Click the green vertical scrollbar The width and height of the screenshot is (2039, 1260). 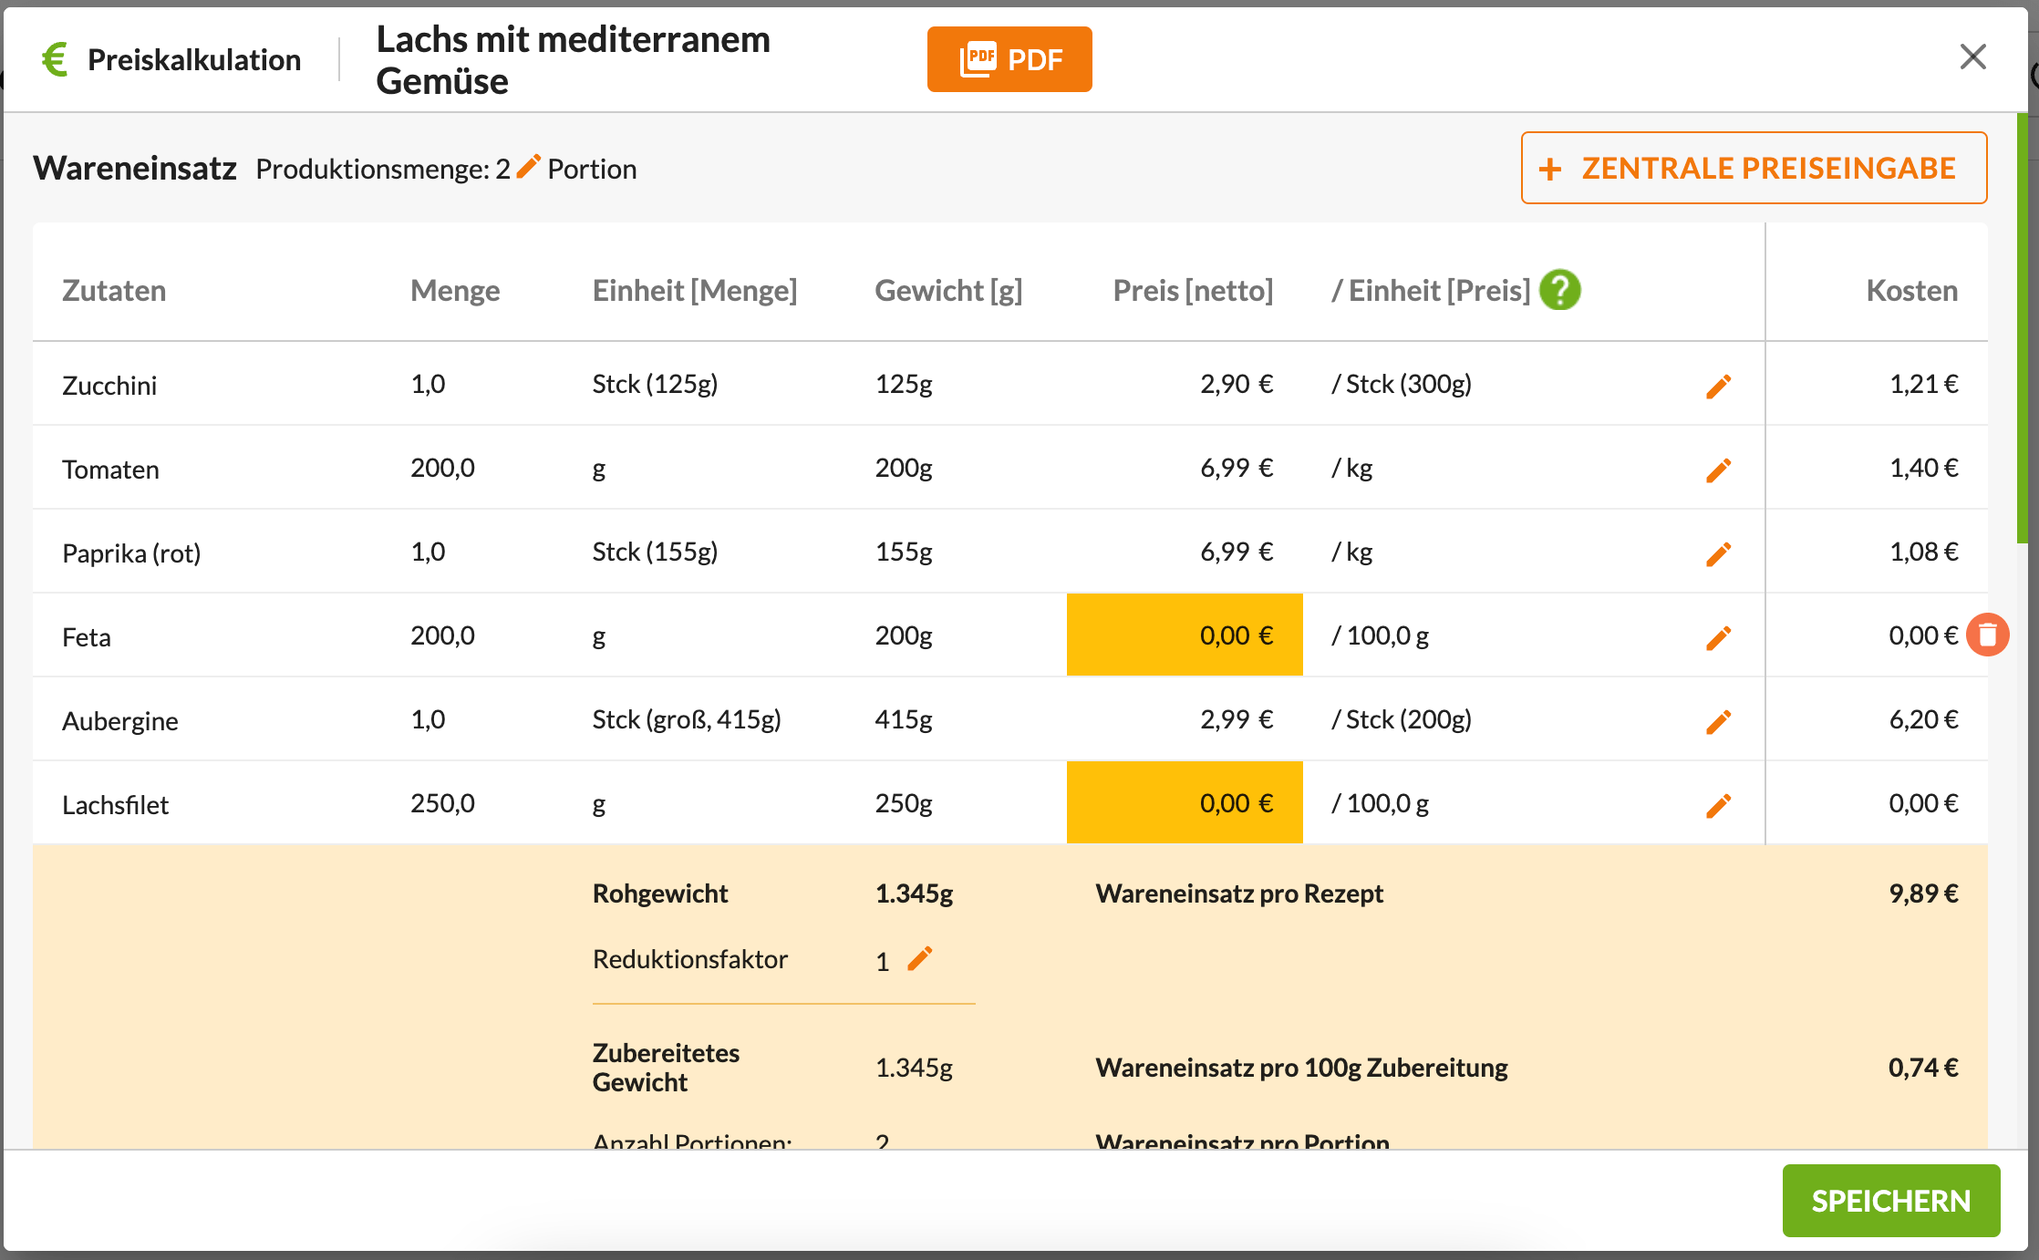(2022, 328)
